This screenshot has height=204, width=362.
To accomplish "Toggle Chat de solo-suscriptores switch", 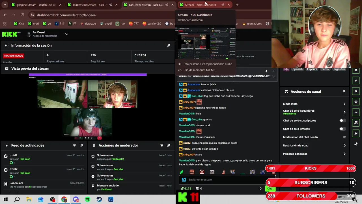I will (x=342, y=120).
